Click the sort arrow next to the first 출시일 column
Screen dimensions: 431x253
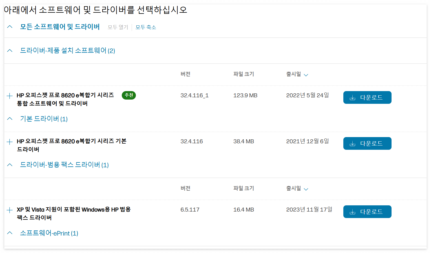tap(306, 75)
